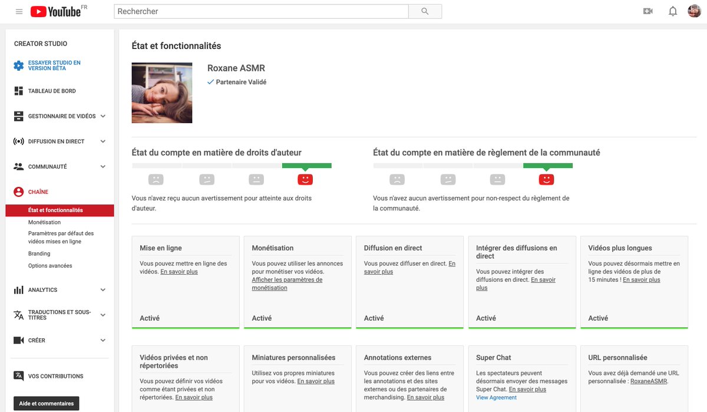
Task: Open the notifications bell
Action: [x=673, y=11]
